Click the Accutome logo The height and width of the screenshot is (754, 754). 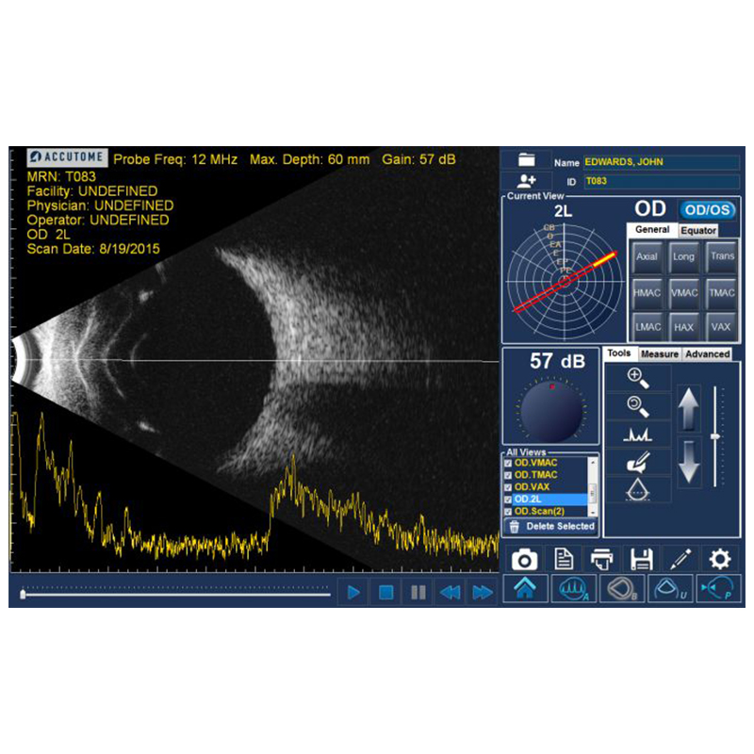pos(67,157)
